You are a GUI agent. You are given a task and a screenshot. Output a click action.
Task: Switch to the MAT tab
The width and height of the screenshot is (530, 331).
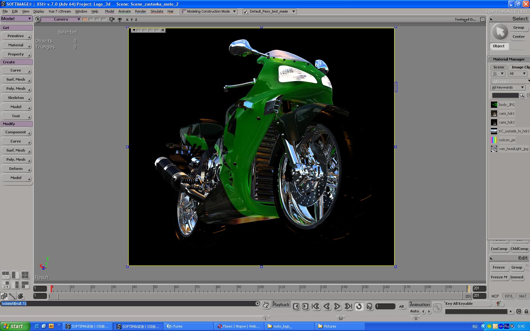[523, 296]
